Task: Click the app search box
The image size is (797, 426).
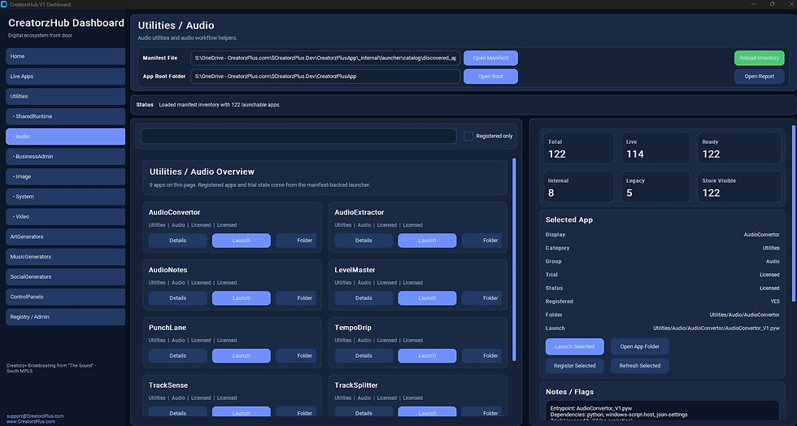Action: [298, 136]
